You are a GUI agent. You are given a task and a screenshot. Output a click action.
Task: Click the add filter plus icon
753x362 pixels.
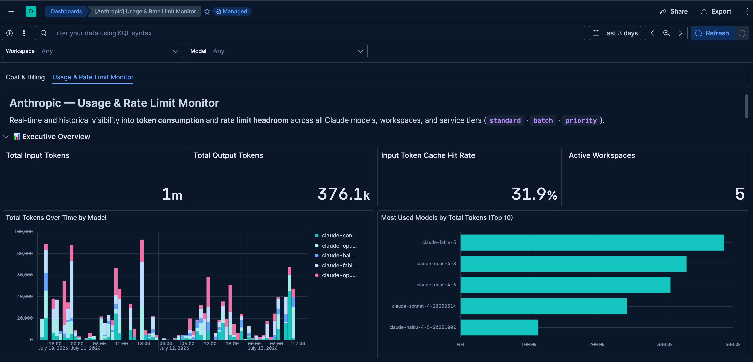tap(9, 33)
